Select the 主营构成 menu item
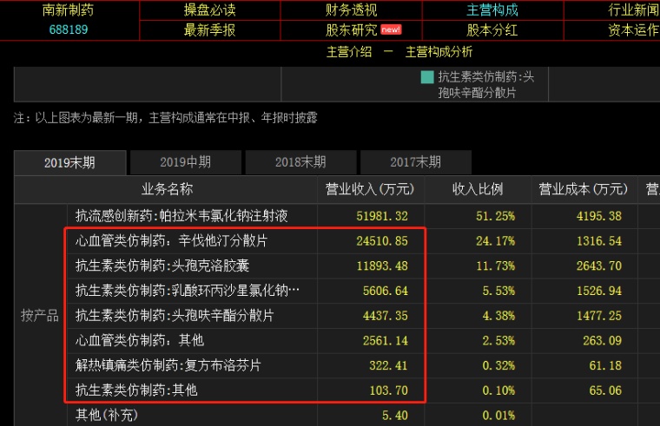The image size is (660, 426). pos(492,10)
